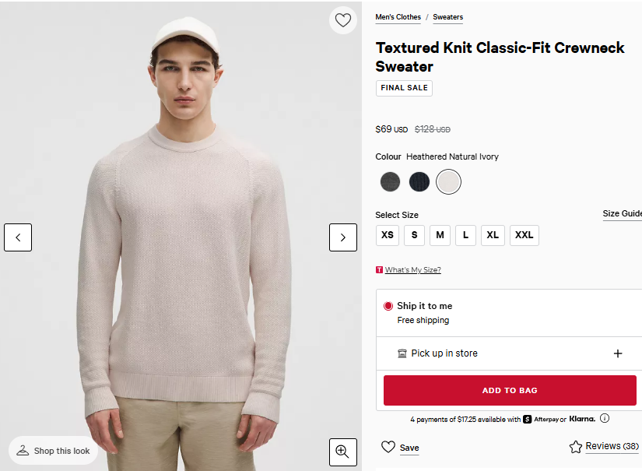Select the navy colour swatch

pos(419,182)
